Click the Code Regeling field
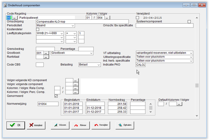 pyautogui.click(x=9, y=18)
